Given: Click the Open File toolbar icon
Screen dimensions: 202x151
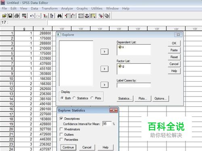Looking at the screenshot, I should 4,16.
